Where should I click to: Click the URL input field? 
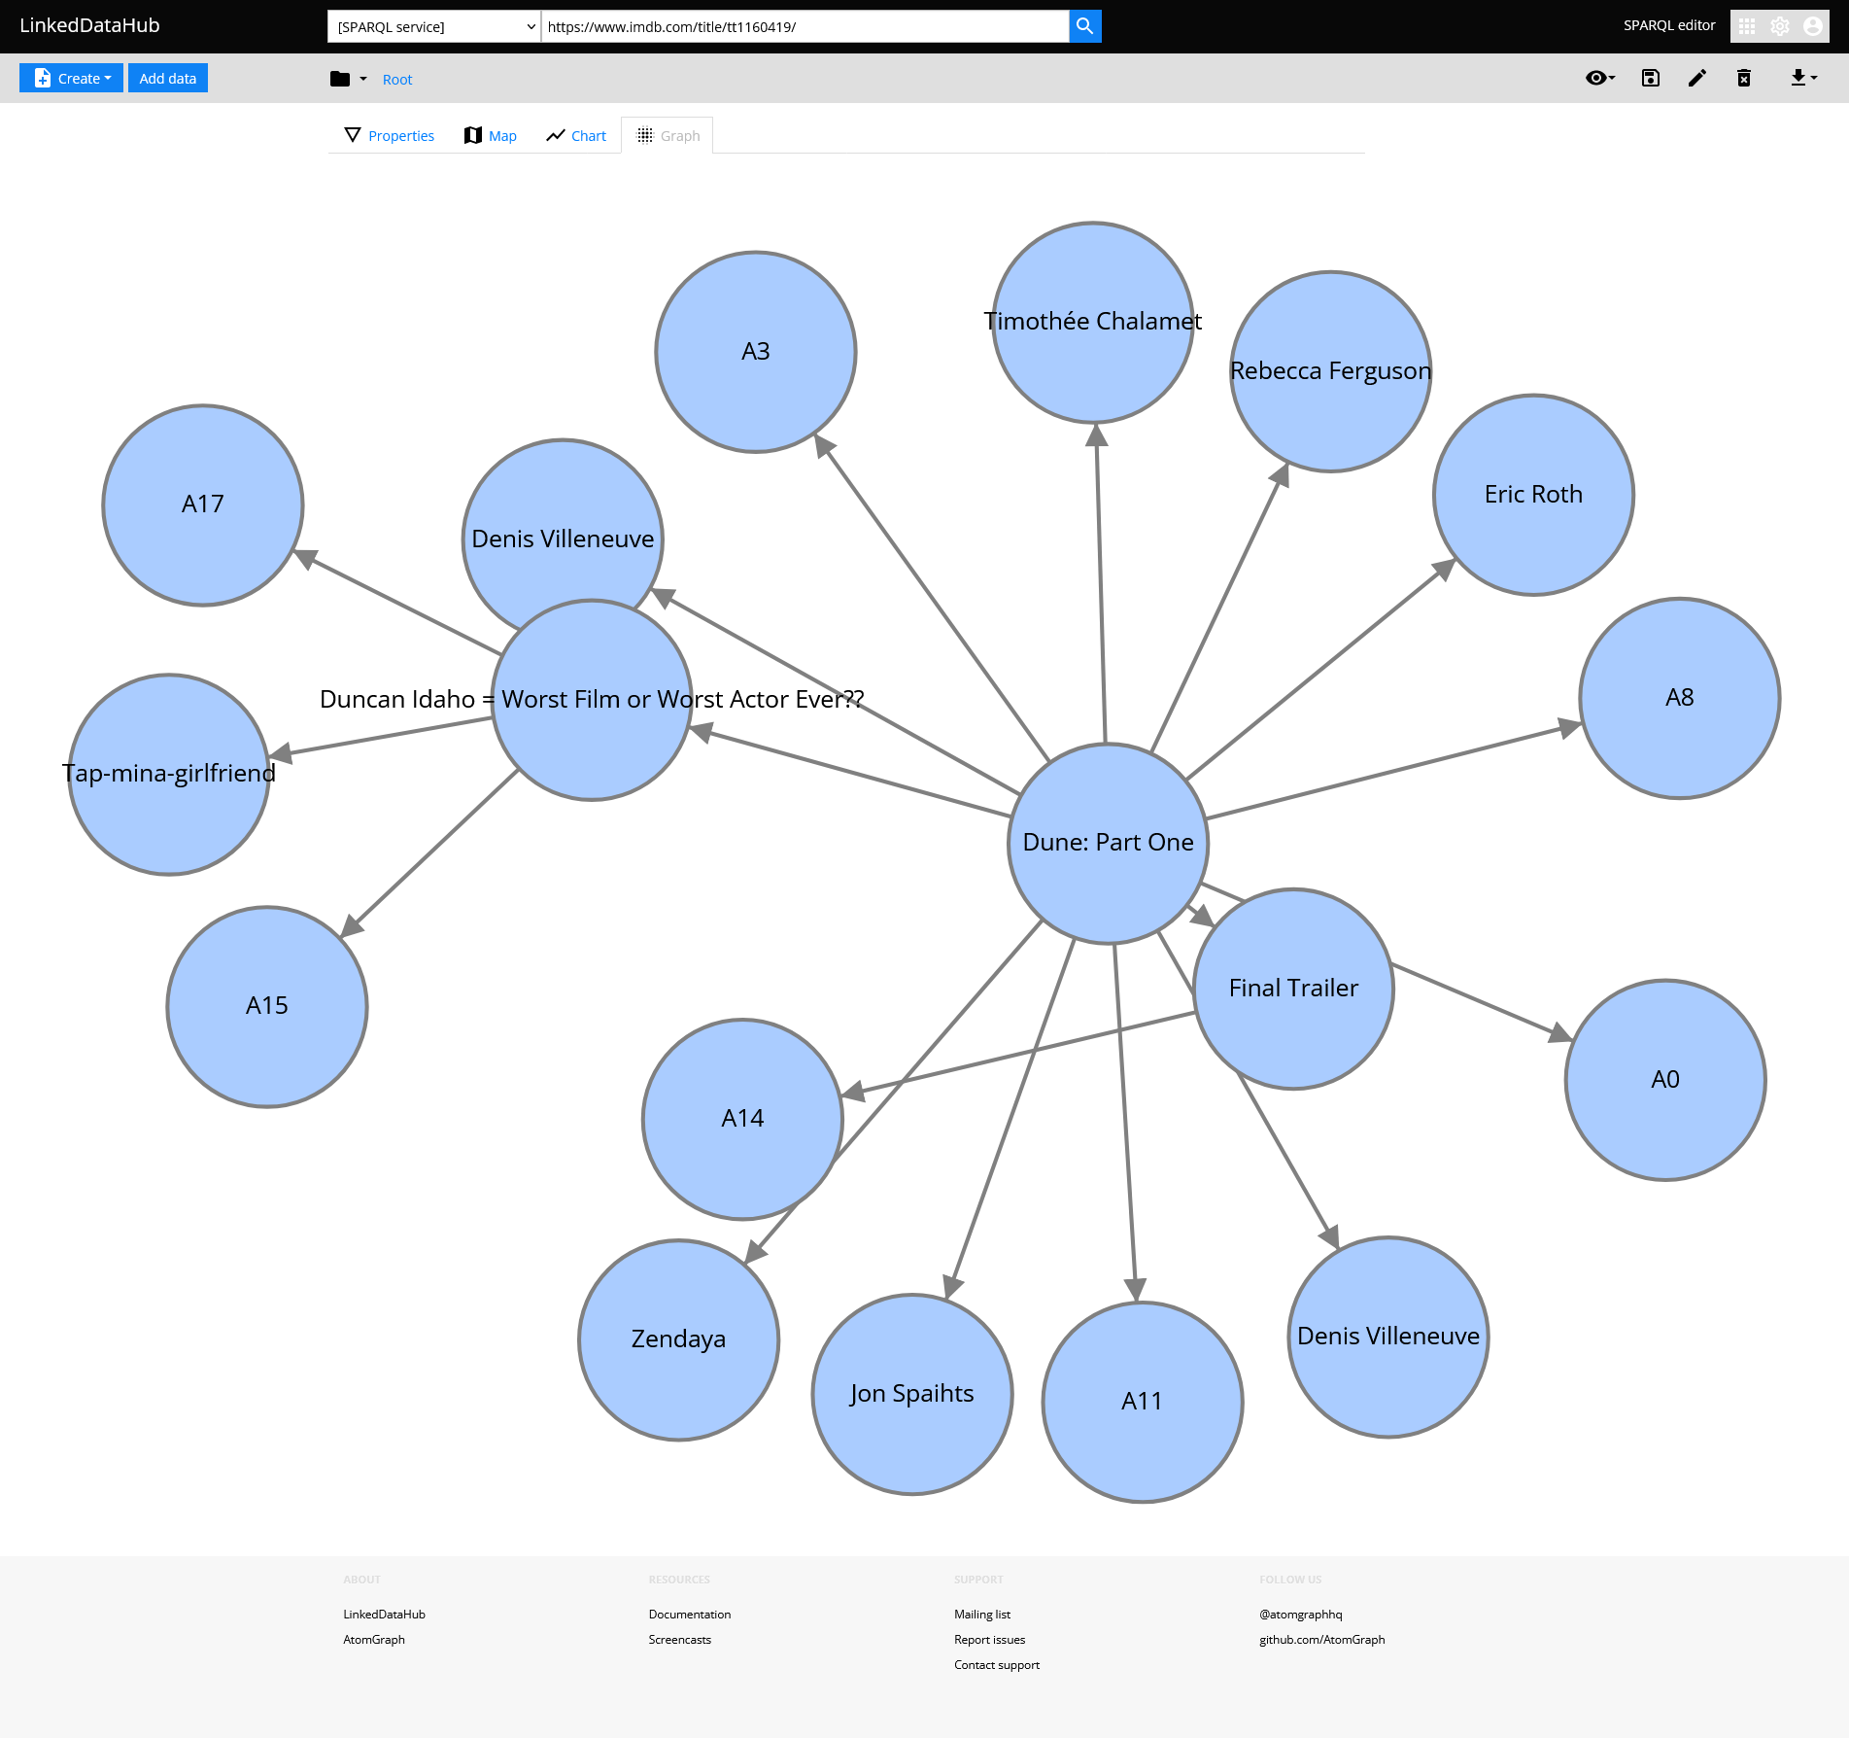(x=805, y=26)
